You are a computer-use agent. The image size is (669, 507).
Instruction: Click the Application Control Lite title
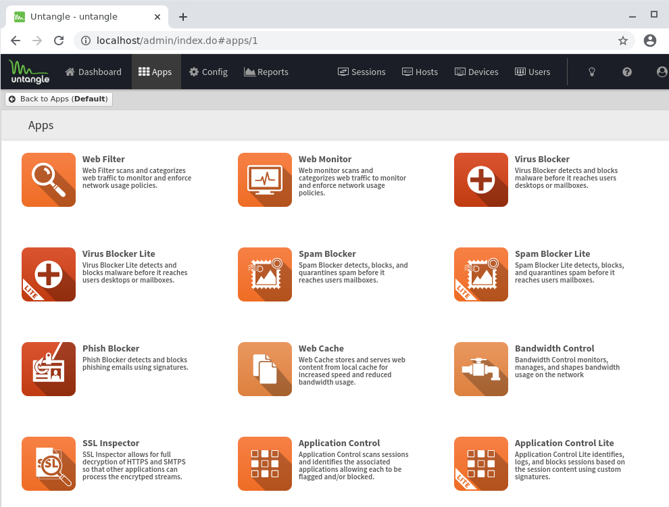coord(564,443)
